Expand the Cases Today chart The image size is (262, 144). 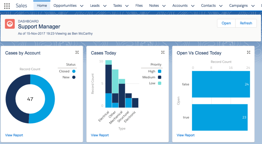(163, 52)
